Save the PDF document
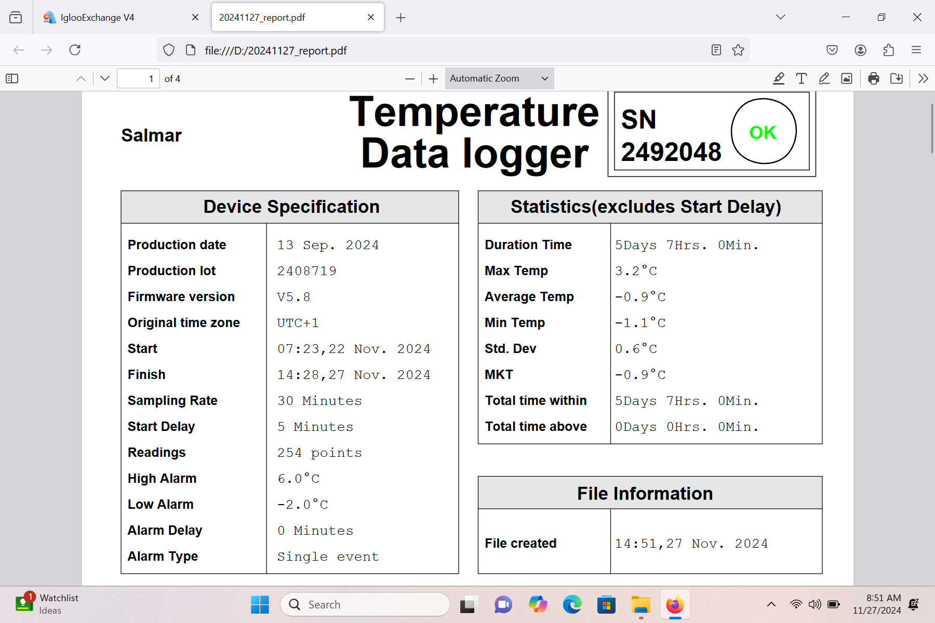Viewport: 935px width, 623px height. [x=897, y=78]
